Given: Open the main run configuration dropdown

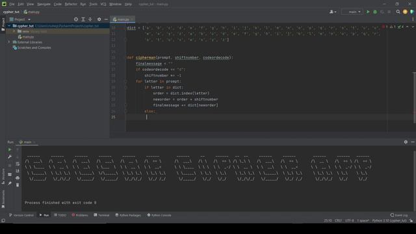Looking at the screenshot, I should (352, 12).
